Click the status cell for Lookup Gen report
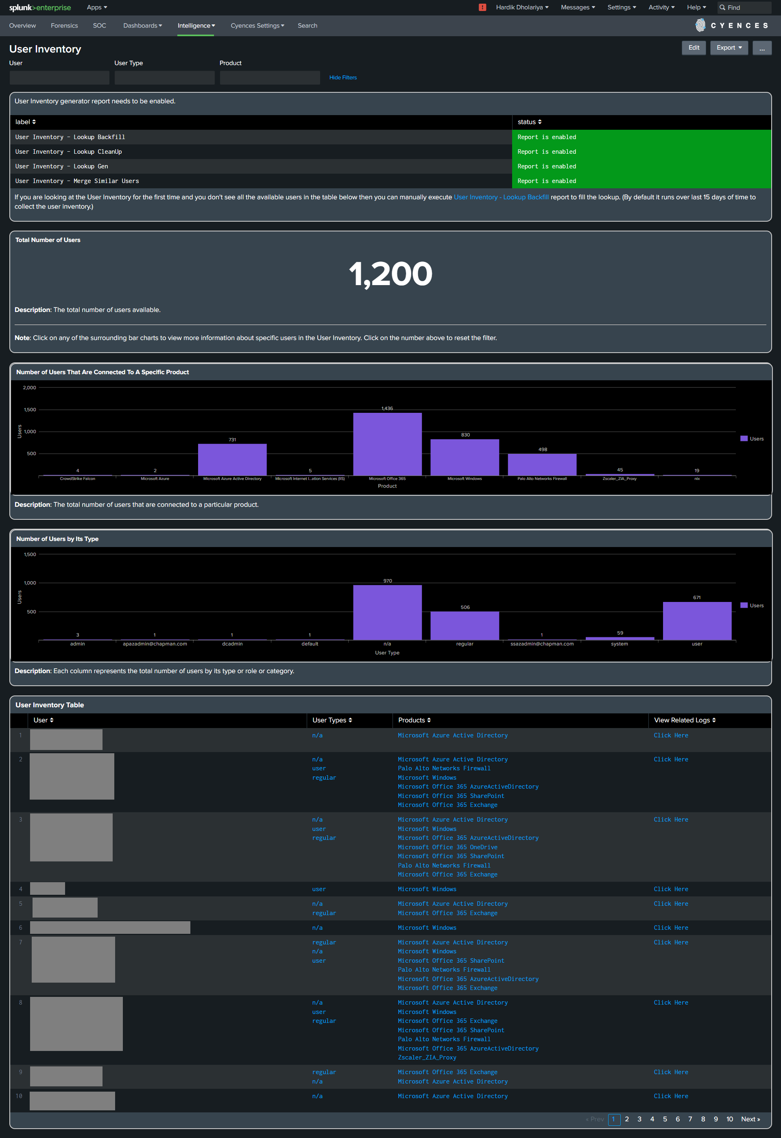This screenshot has width=781, height=1138. click(641, 166)
